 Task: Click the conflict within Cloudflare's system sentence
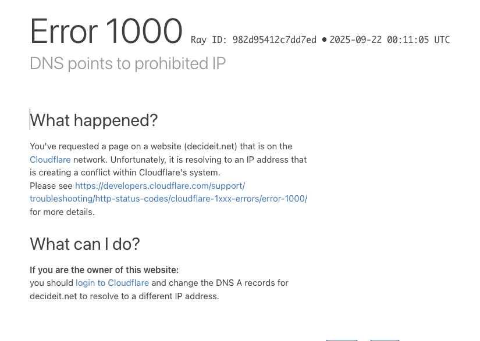(x=125, y=173)
